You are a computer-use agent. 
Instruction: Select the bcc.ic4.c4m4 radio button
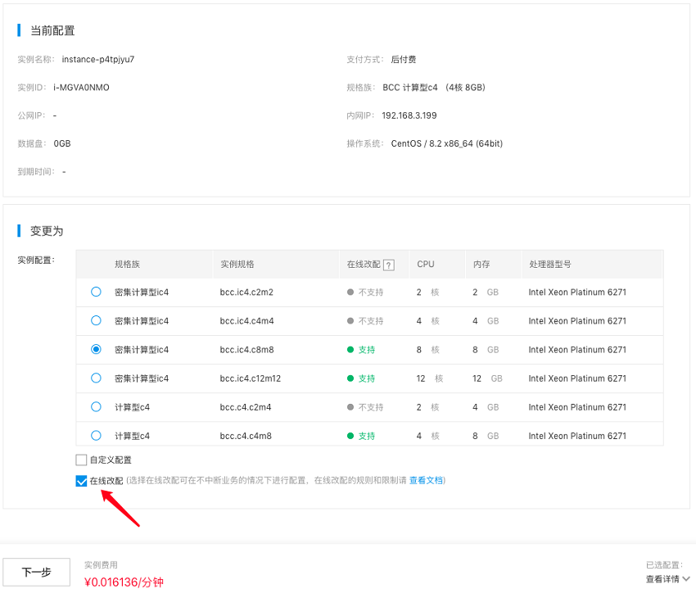tap(96, 320)
